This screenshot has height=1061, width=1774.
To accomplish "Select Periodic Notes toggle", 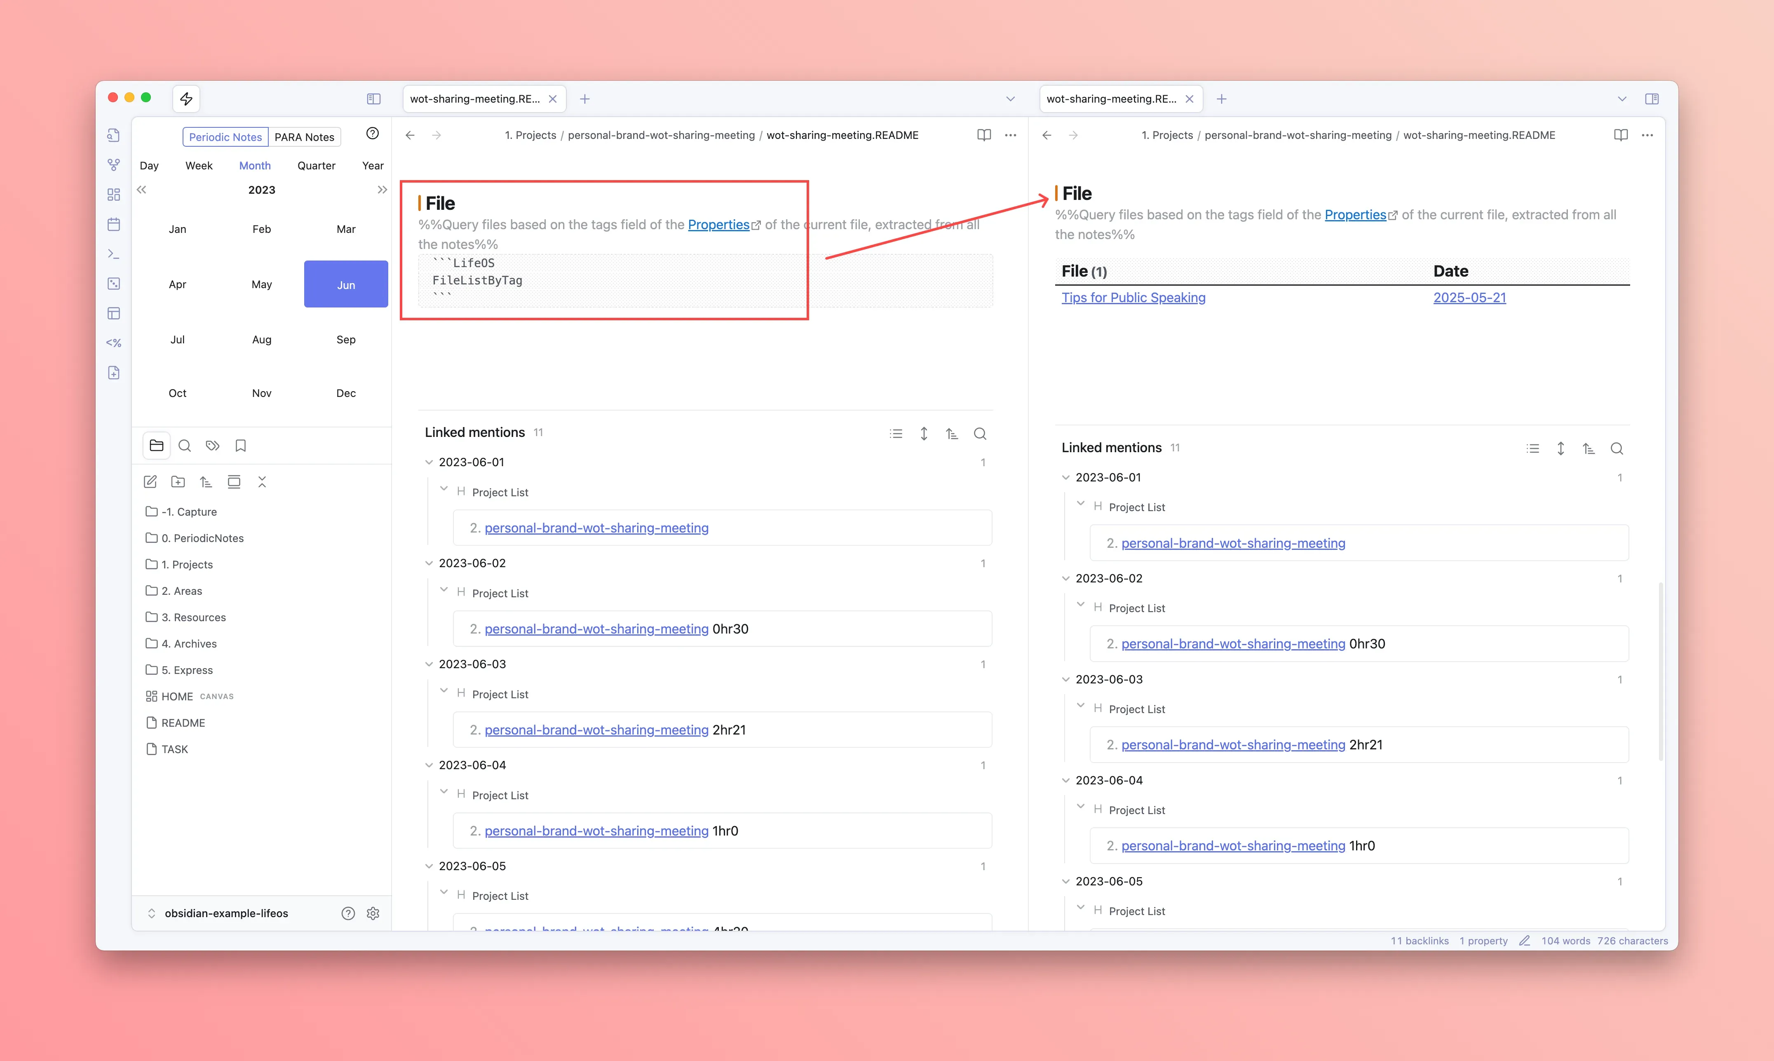I will pos(225,137).
